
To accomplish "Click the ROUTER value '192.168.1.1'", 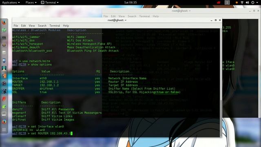I will click(x=49, y=82).
